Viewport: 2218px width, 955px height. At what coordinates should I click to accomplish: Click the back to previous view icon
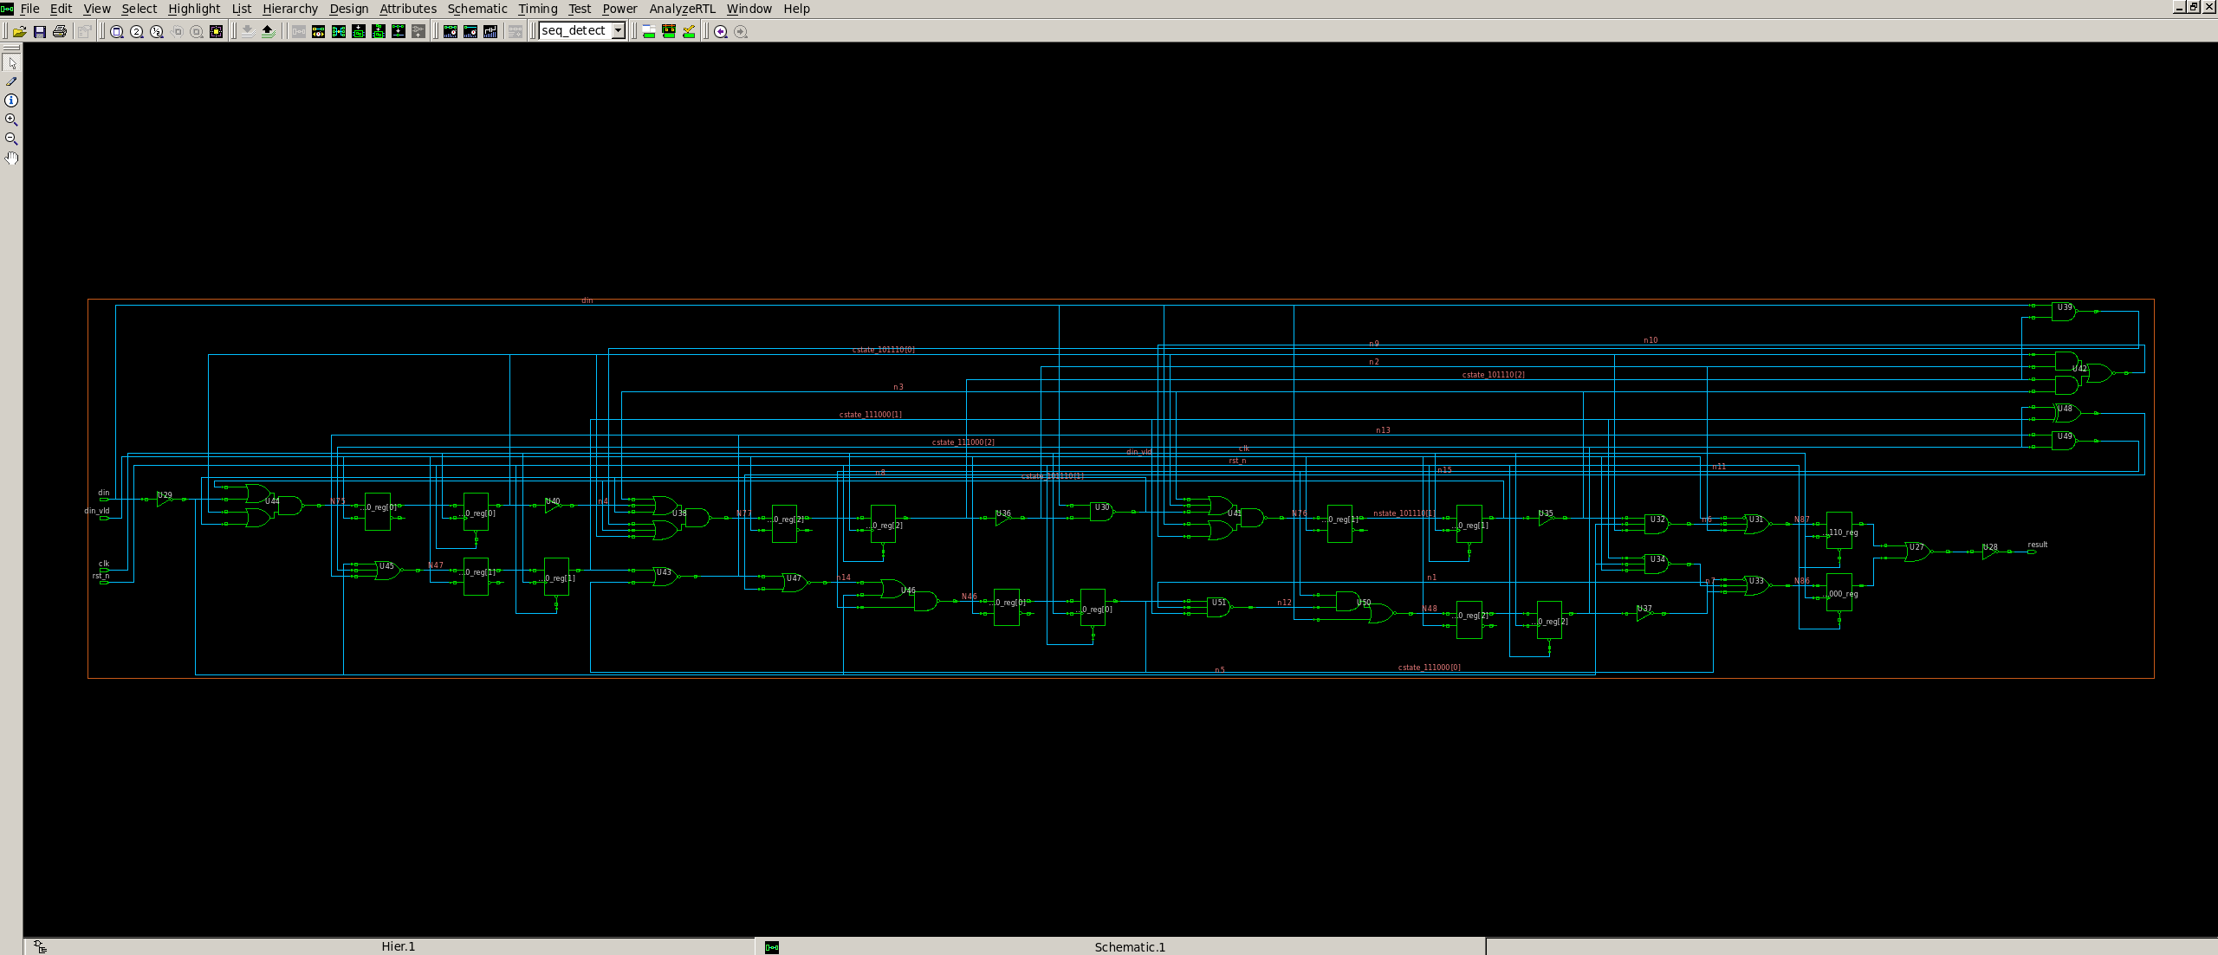[721, 31]
